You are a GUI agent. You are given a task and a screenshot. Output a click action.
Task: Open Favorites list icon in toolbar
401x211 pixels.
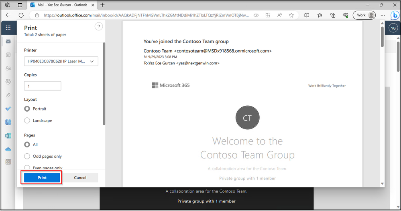click(x=320, y=15)
